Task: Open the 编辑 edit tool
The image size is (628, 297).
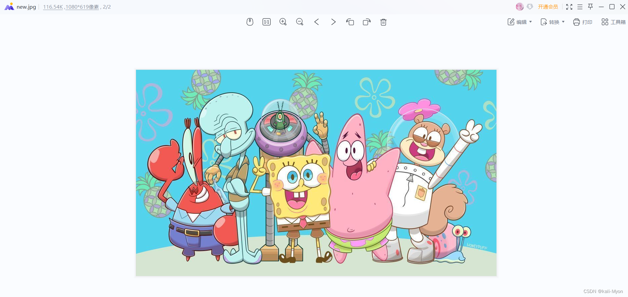Action: [x=517, y=22]
